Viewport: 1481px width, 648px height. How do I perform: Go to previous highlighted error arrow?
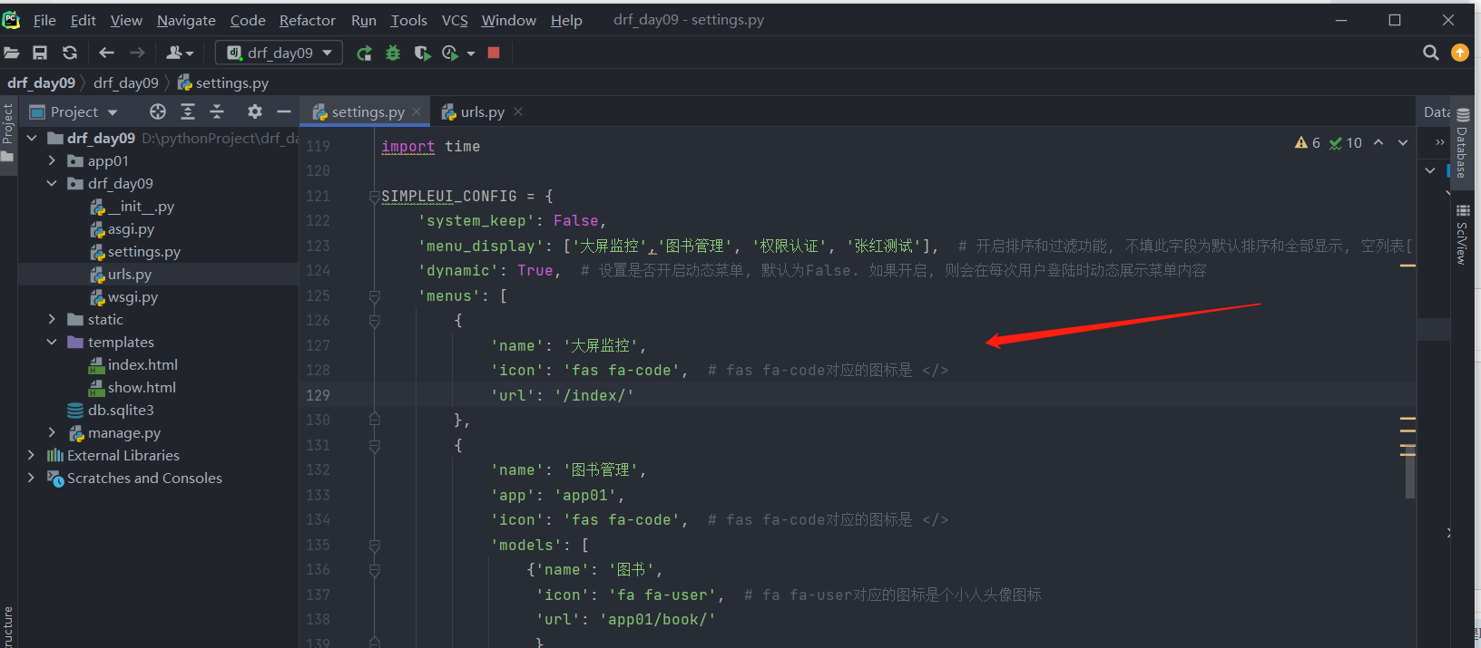pos(1378,142)
